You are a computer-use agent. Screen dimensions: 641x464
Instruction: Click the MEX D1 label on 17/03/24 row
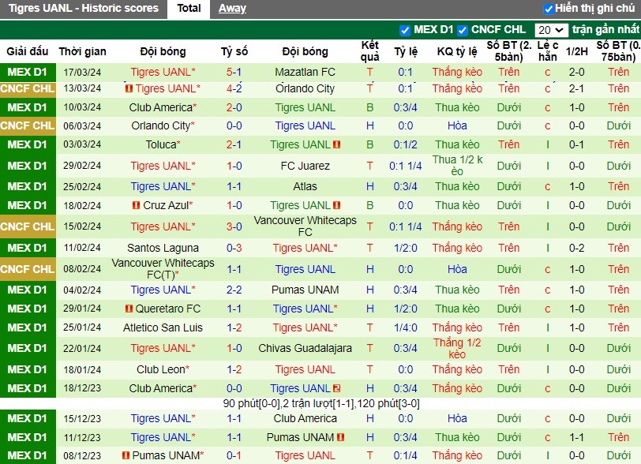28,72
